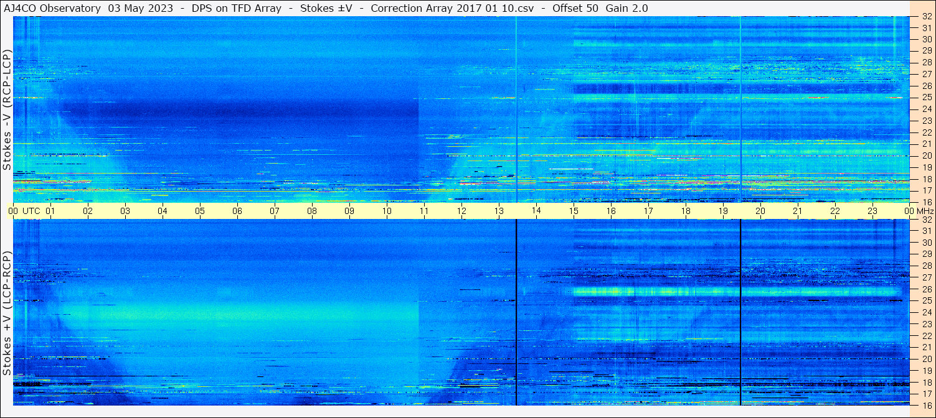Click hour 03 on the time axis
The image size is (936, 418).
pos(125,211)
